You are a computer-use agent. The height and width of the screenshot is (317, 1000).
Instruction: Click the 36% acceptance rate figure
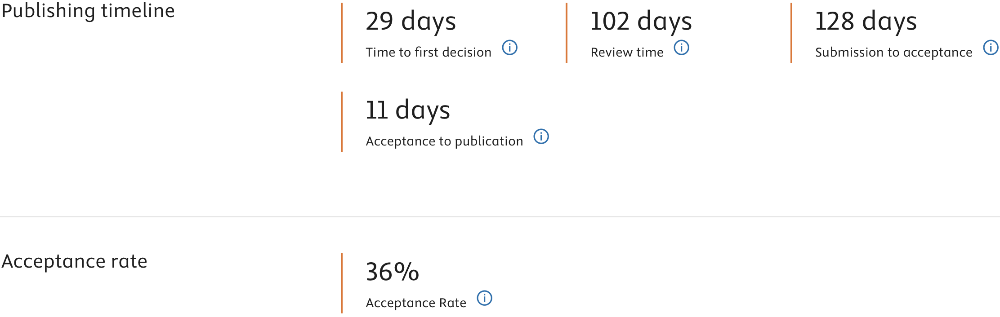pos(393,272)
